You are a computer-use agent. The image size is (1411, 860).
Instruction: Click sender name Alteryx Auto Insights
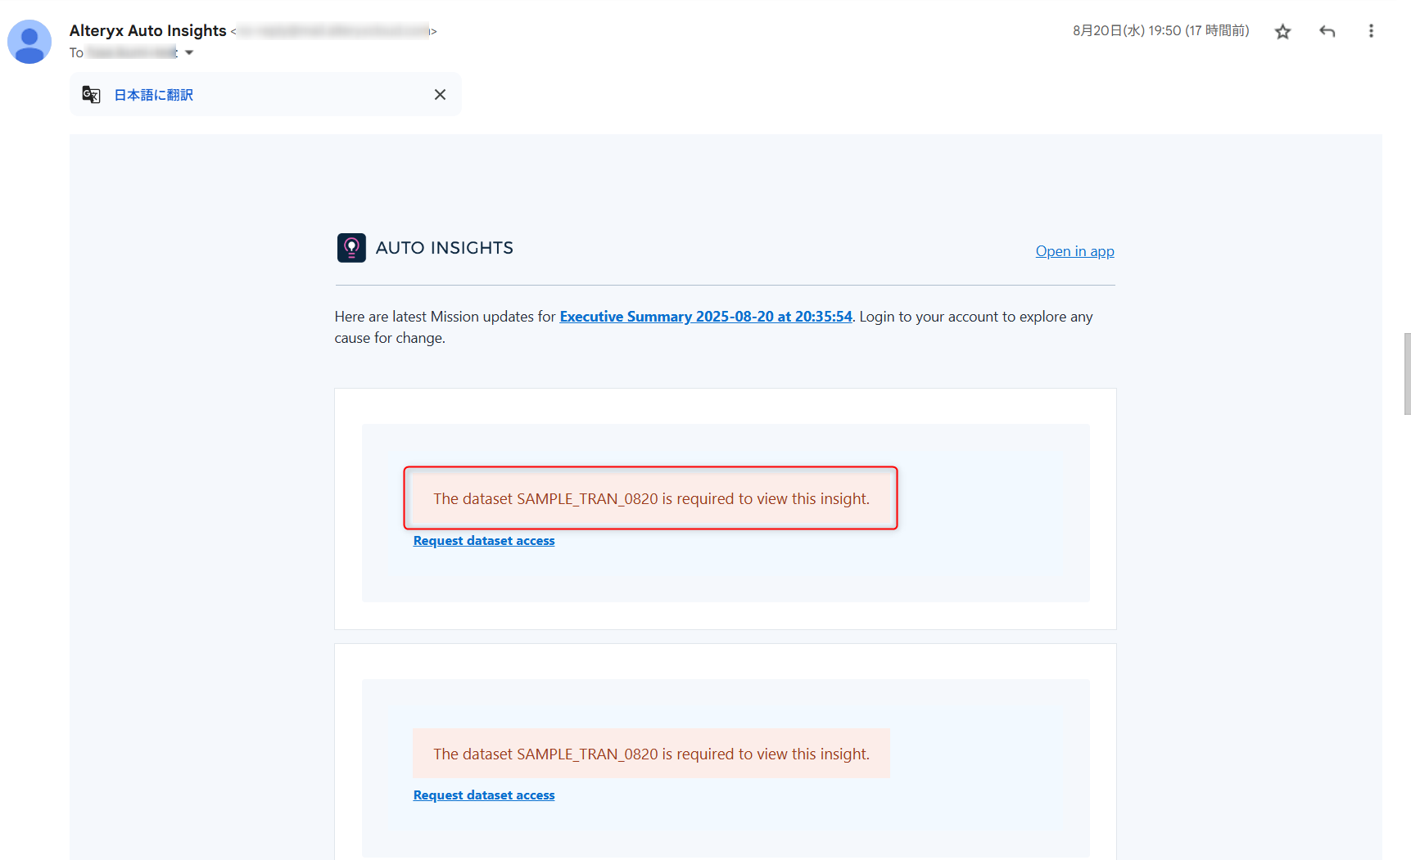[x=147, y=30]
